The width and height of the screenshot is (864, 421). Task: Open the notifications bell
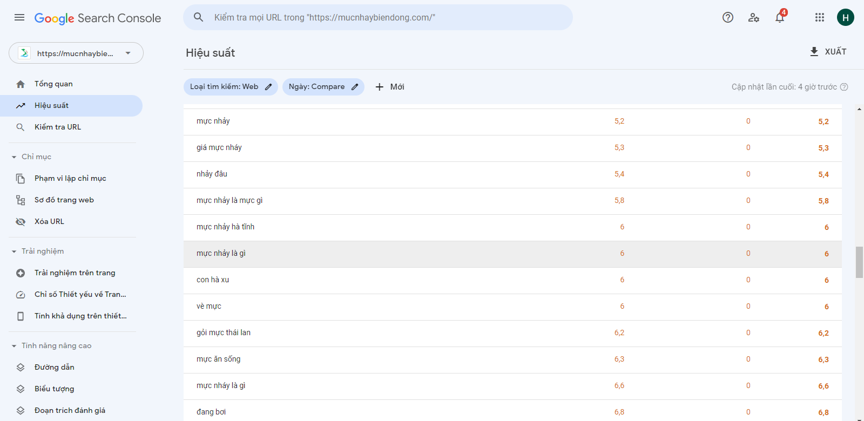coord(780,17)
